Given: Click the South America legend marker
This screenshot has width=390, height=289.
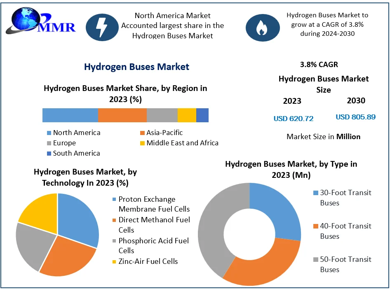Looking at the screenshot, I should click(x=49, y=154).
